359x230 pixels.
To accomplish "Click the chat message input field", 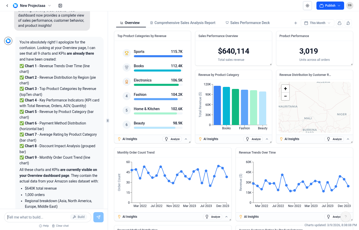I will click(x=38, y=217).
